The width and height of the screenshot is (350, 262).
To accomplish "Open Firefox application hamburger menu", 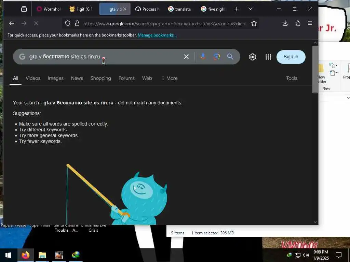I will [x=310, y=23].
